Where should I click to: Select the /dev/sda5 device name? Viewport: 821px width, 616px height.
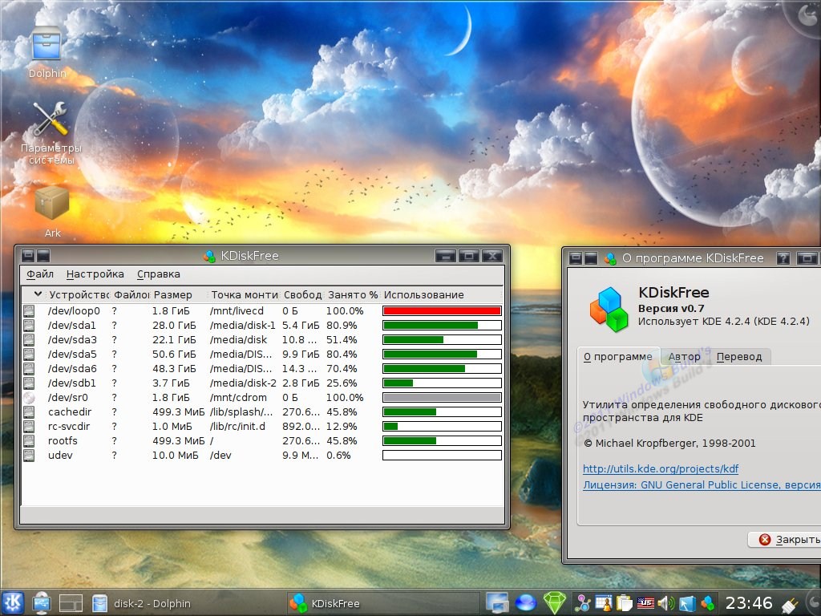pyautogui.click(x=71, y=354)
